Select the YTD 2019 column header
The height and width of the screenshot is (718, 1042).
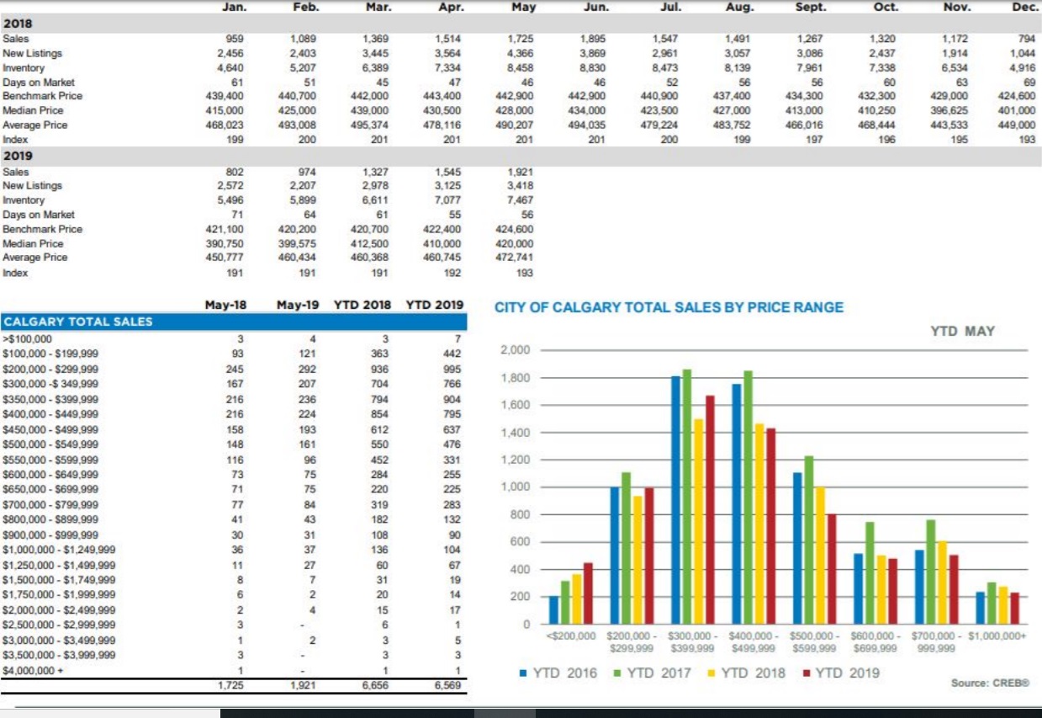point(434,305)
